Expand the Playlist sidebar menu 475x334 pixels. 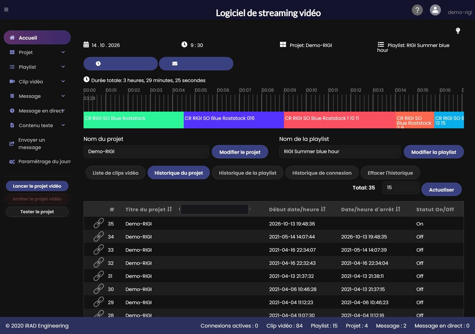tap(37, 67)
